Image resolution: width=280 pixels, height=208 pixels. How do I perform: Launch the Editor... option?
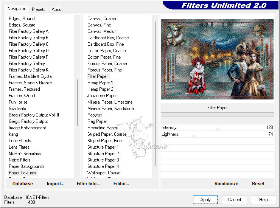(121, 184)
